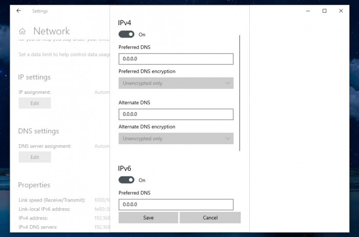Select the IPv4 DNS servers label
This screenshot has height=237, width=359.
coord(38,227)
